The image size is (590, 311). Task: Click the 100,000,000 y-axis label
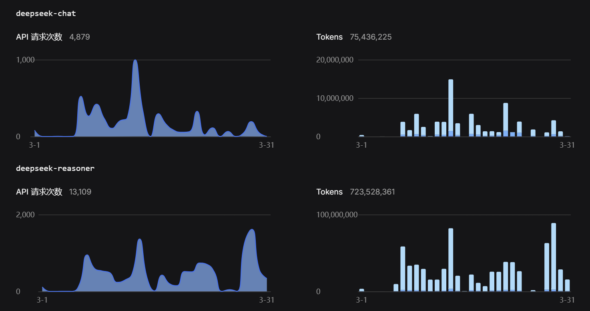pos(337,215)
